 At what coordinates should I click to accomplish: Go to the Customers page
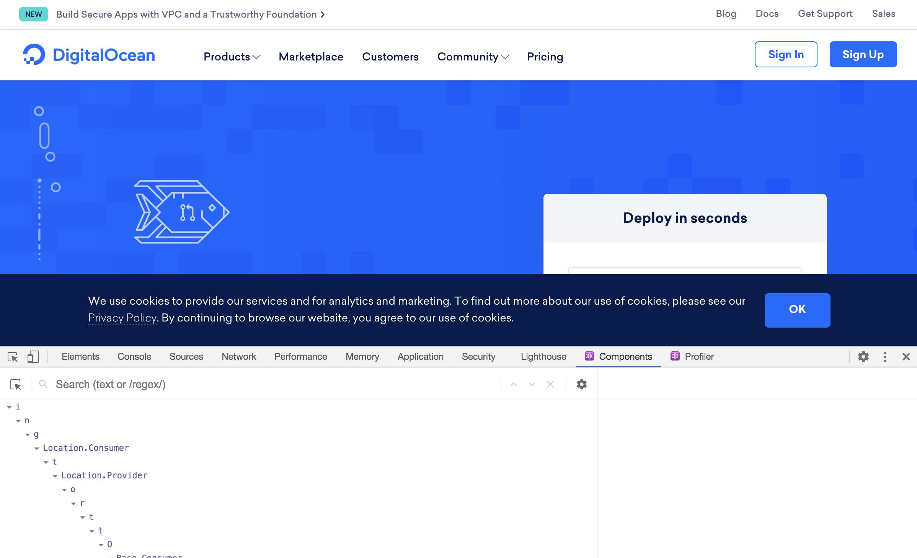(390, 57)
